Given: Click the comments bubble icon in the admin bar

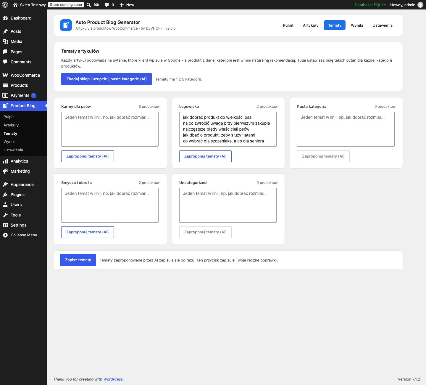Looking at the screenshot, I should click(x=107, y=5).
